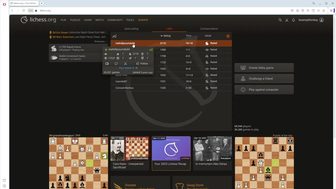The width and height of the screenshot is (336, 189).
Task: Sort lobby by Time column header
Action: point(188,36)
